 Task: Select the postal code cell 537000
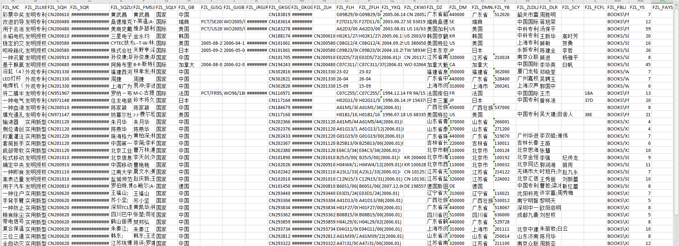tap(505, 107)
